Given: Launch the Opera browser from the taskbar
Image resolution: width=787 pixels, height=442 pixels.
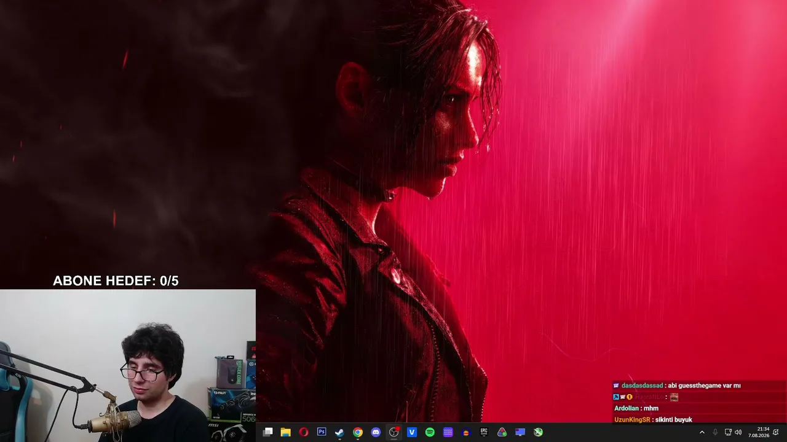Looking at the screenshot, I should click(x=304, y=432).
